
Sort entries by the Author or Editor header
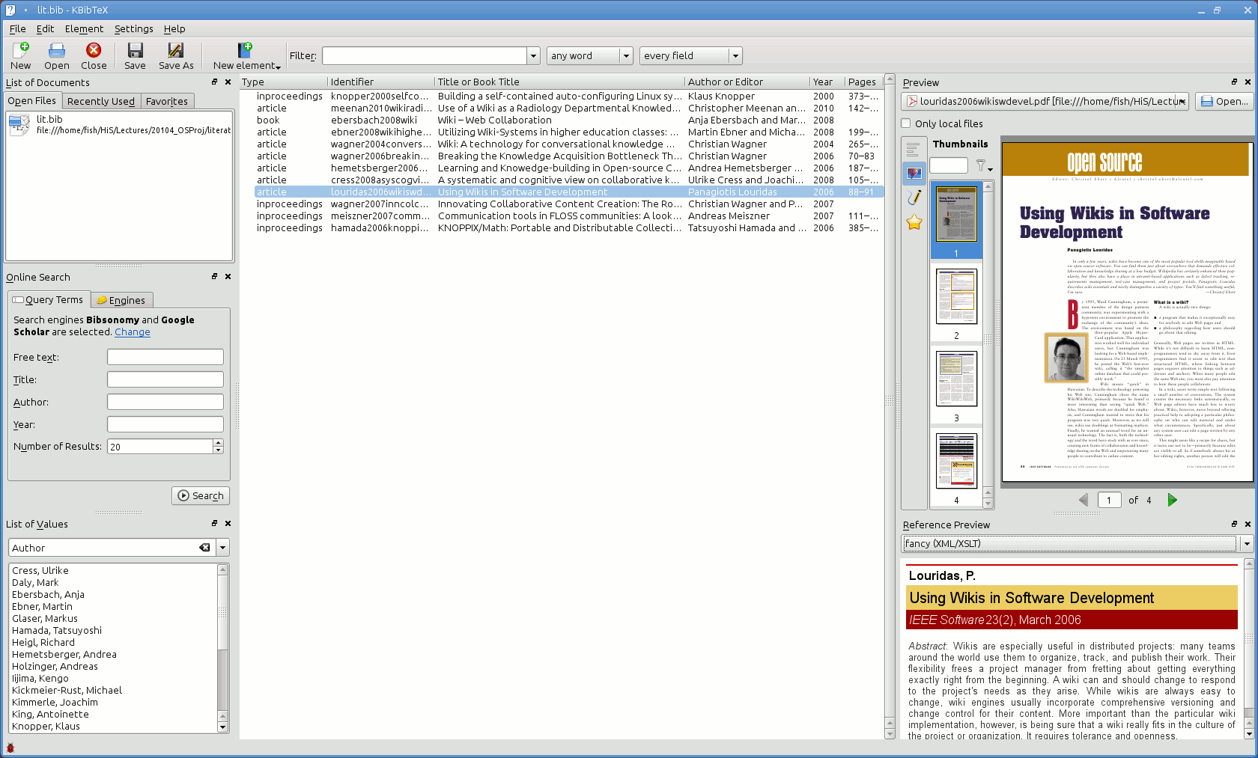(x=747, y=82)
